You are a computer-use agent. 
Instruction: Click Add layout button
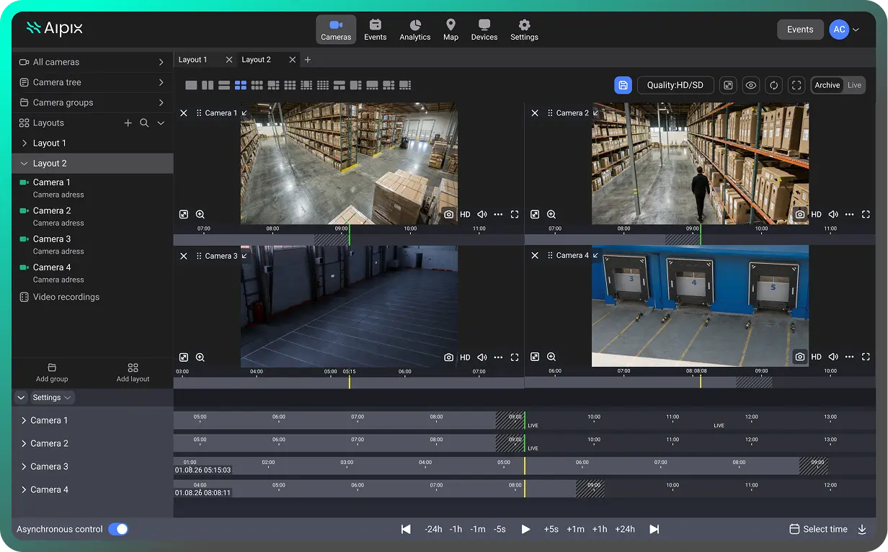coord(133,373)
